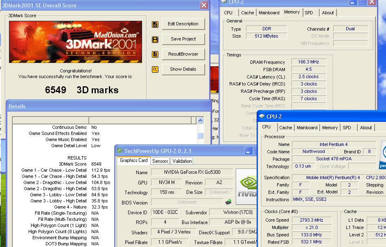Click Game 1 Car Chase Low Detail 112.9 fps

(101, 170)
